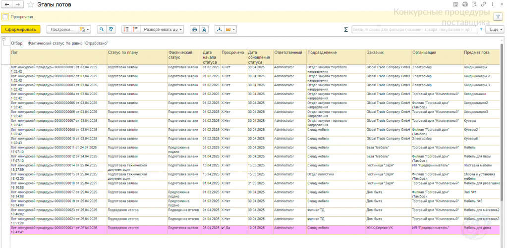Click the ЖКХ-Сервис УК customer cell
Viewport: 507px width, 248px height.
point(389,230)
